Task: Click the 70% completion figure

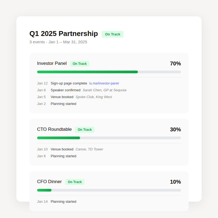Action: click(175, 64)
